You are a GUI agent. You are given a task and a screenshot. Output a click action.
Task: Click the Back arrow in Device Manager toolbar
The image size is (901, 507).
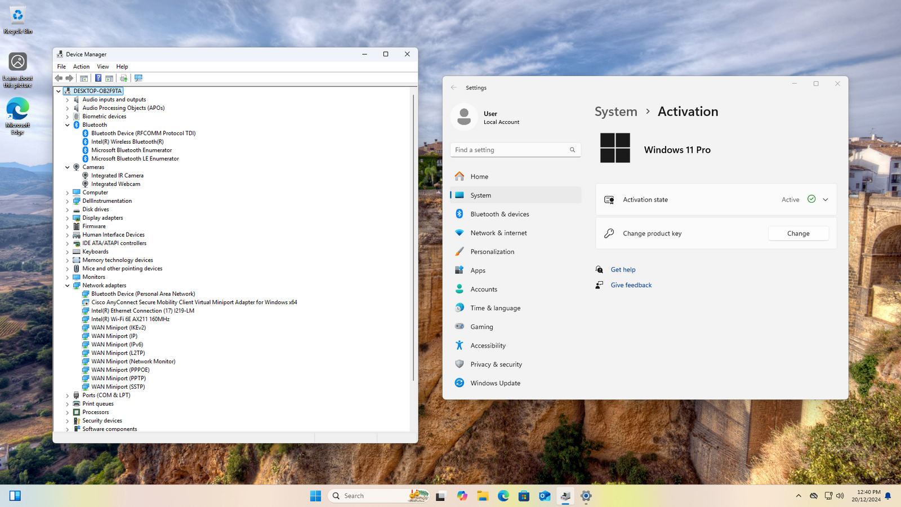point(59,78)
